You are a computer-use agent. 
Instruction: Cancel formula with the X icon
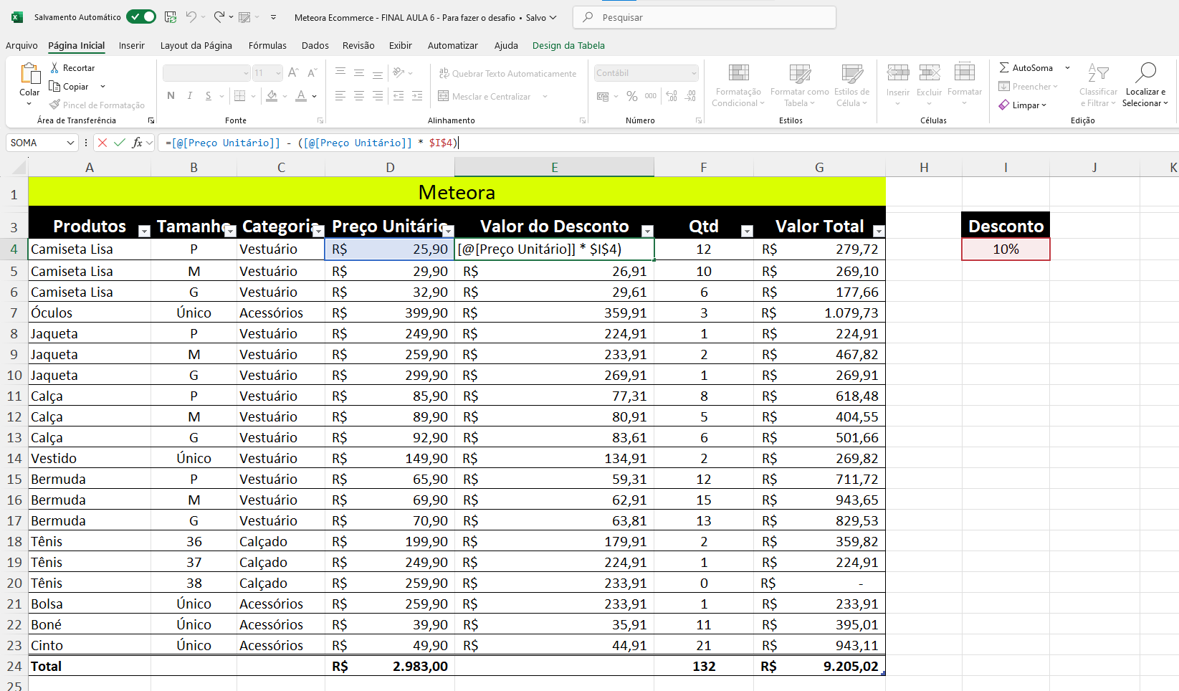pyautogui.click(x=102, y=143)
